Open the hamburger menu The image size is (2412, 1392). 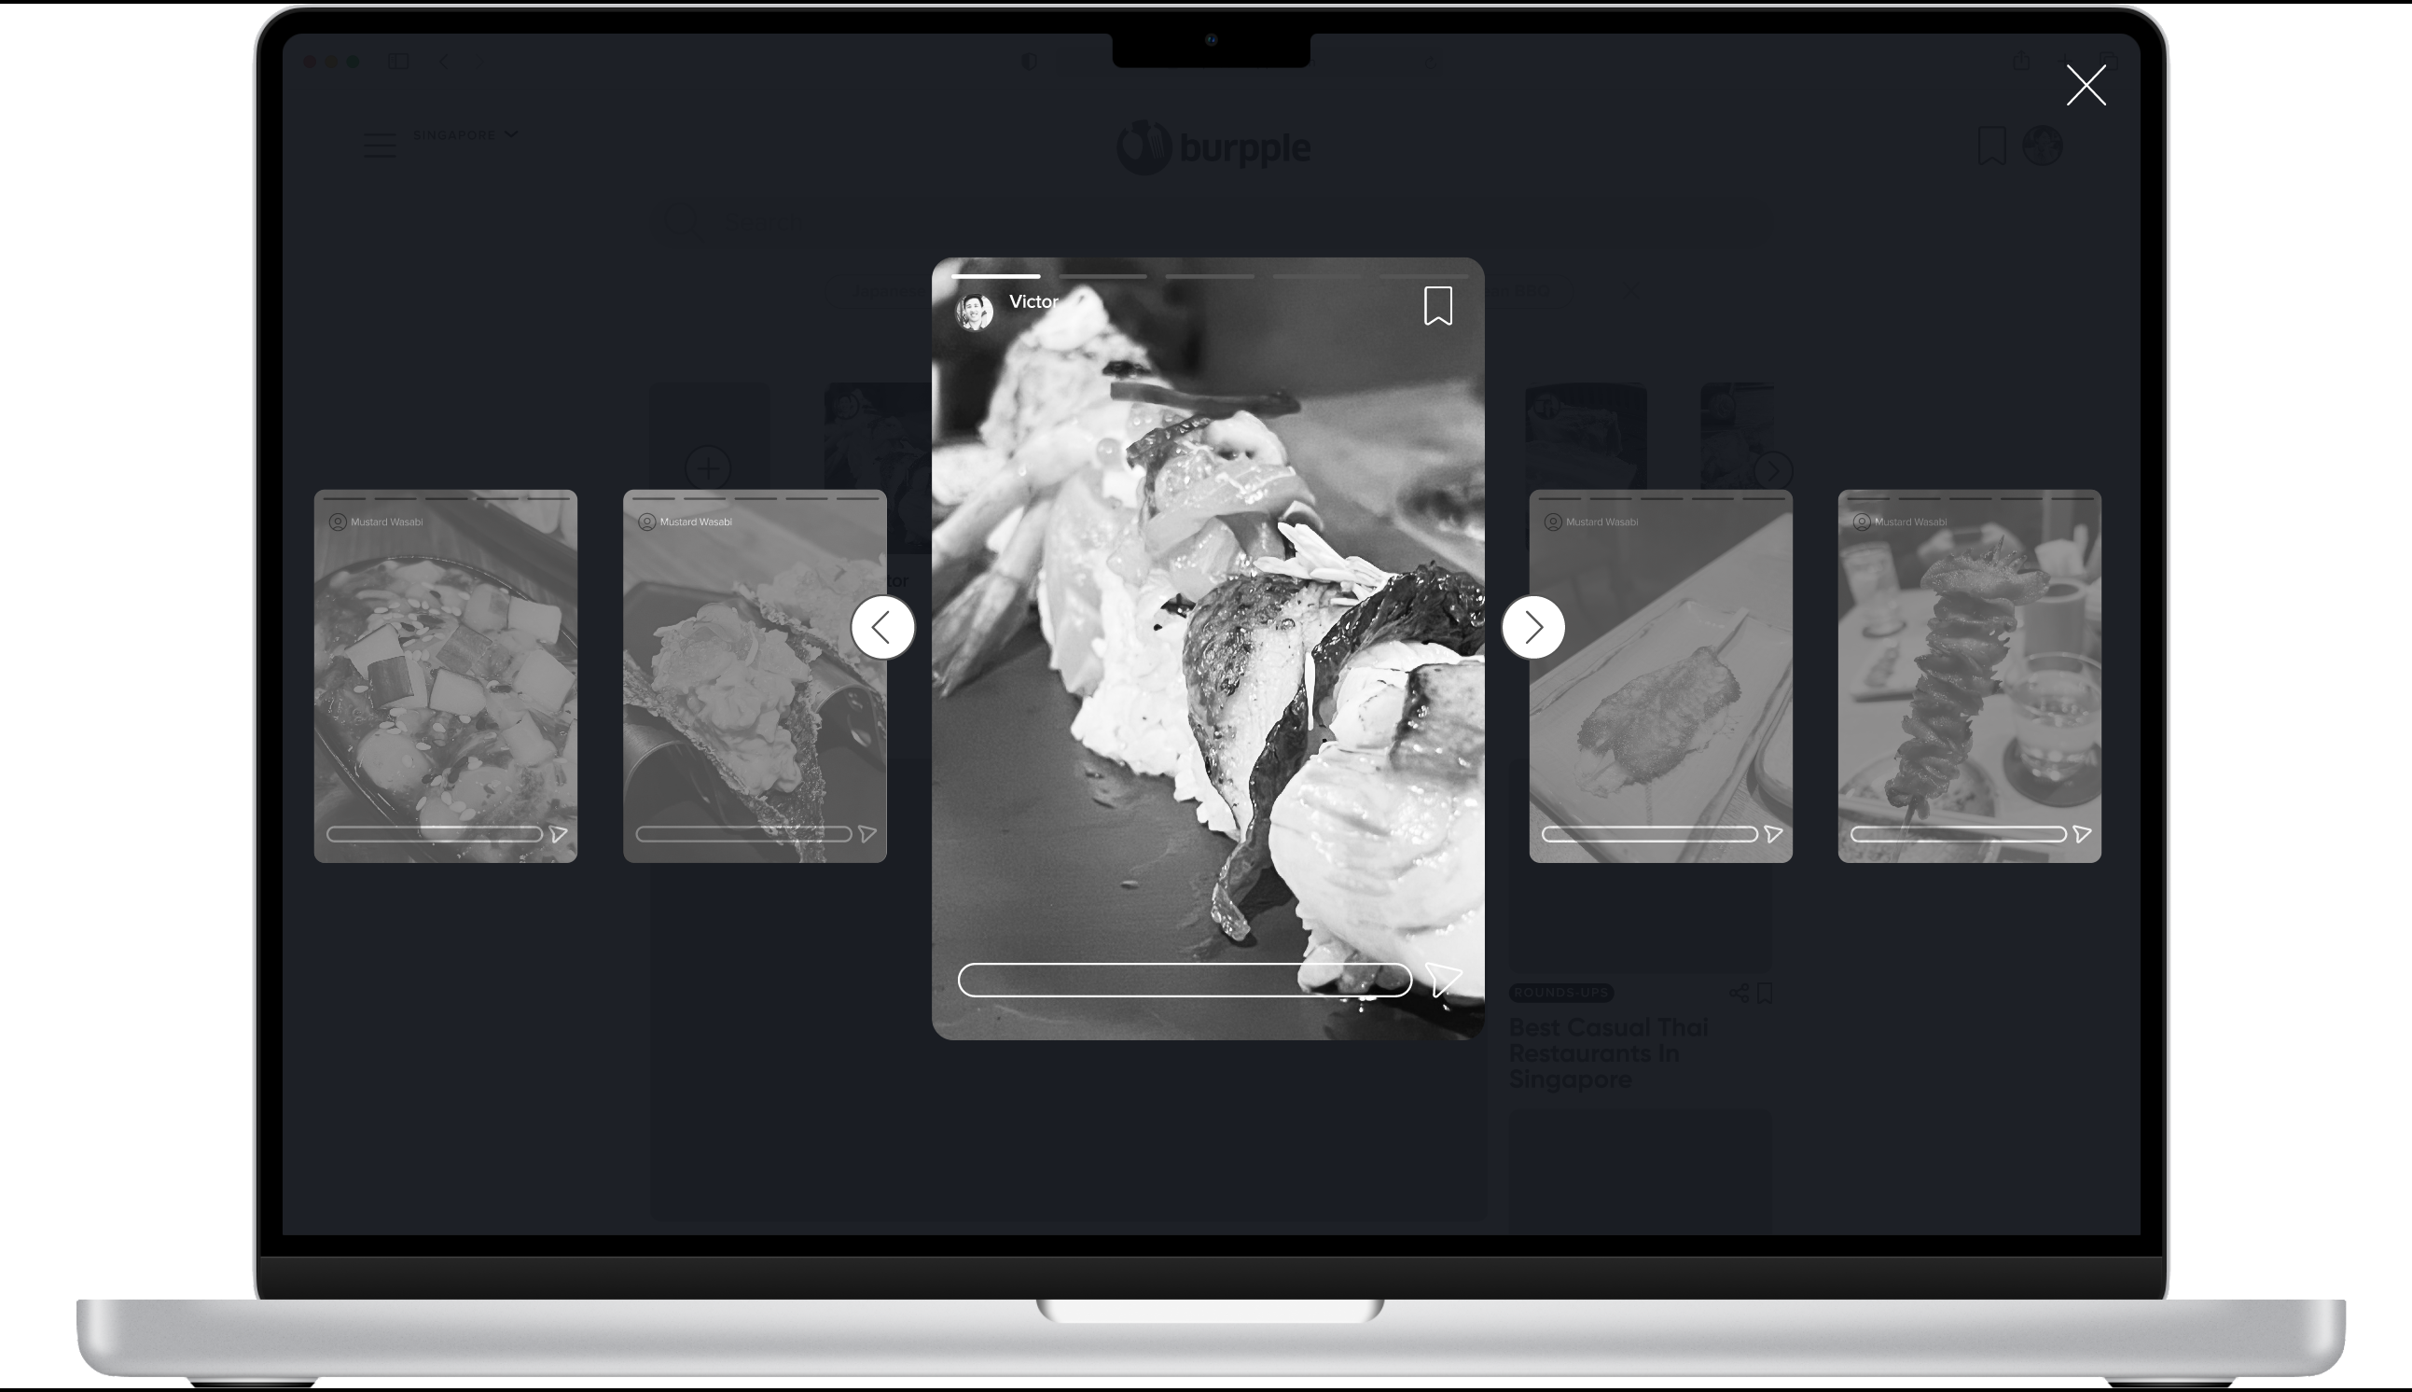pyautogui.click(x=380, y=146)
